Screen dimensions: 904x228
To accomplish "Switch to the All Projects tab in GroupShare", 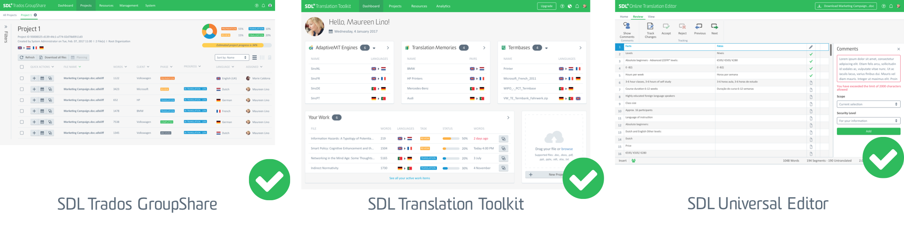I will point(10,15).
